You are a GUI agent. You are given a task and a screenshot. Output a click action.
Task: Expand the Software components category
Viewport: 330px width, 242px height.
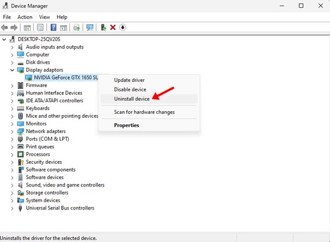tap(12, 170)
